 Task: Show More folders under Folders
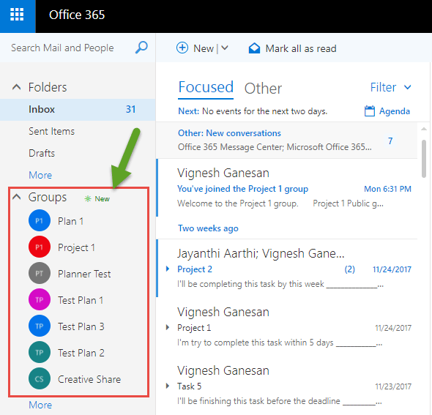point(40,175)
